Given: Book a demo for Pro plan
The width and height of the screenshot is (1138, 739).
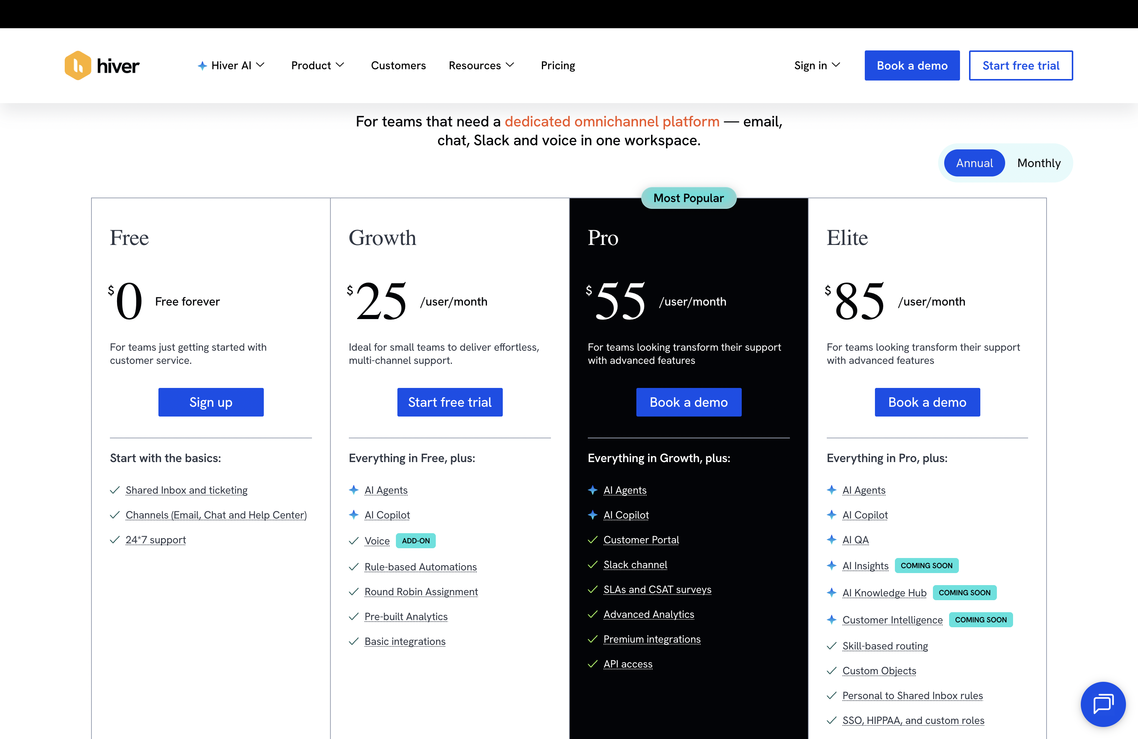Looking at the screenshot, I should coord(689,402).
